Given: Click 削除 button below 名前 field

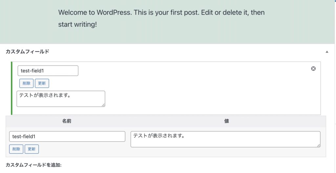Looking at the screenshot, I should click(16, 149).
